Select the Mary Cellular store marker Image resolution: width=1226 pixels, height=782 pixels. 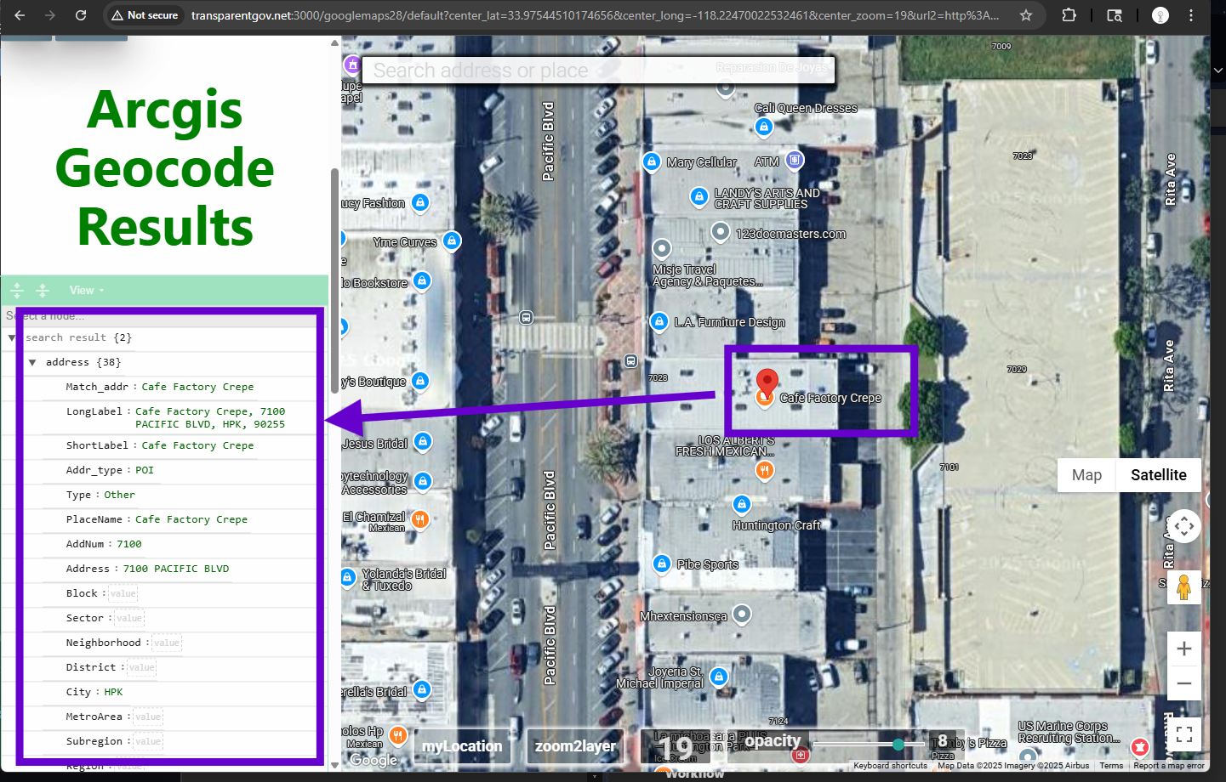[x=652, y=161]
